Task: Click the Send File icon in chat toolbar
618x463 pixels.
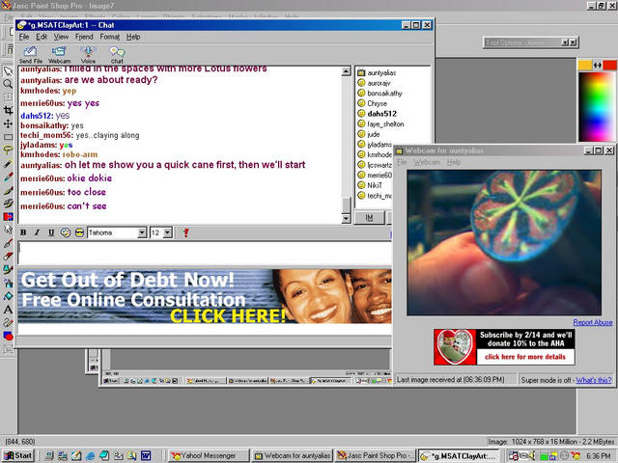Action: pos(30,54)
